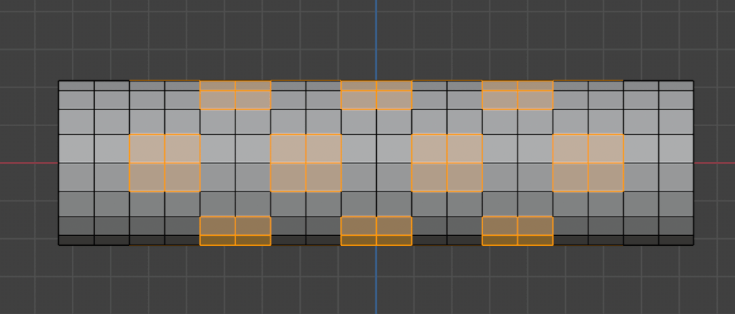Click the dark bottom-left corner face of mesh
Screen dimensions: 735x314
[x=76, y=240]
